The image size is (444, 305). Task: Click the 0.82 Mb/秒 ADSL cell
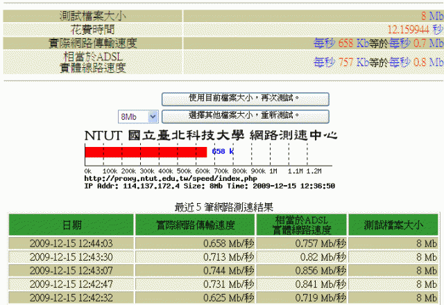(x=302, y=257)
